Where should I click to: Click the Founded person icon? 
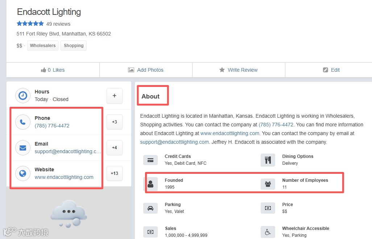[150, 184]
